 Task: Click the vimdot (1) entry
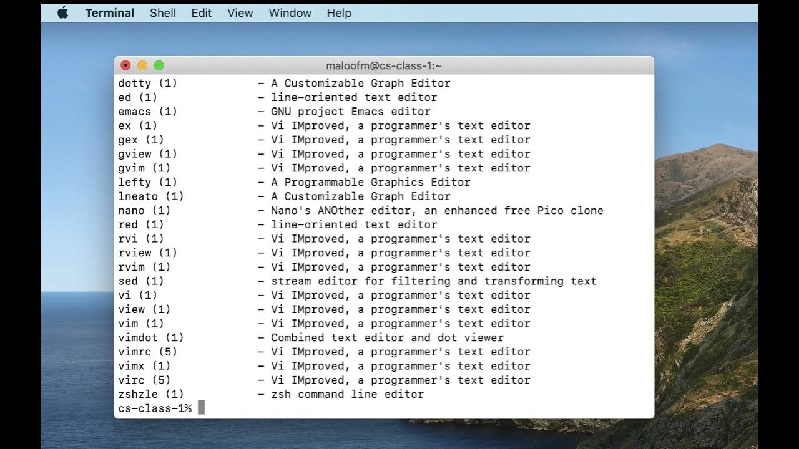tap(151, 337)
